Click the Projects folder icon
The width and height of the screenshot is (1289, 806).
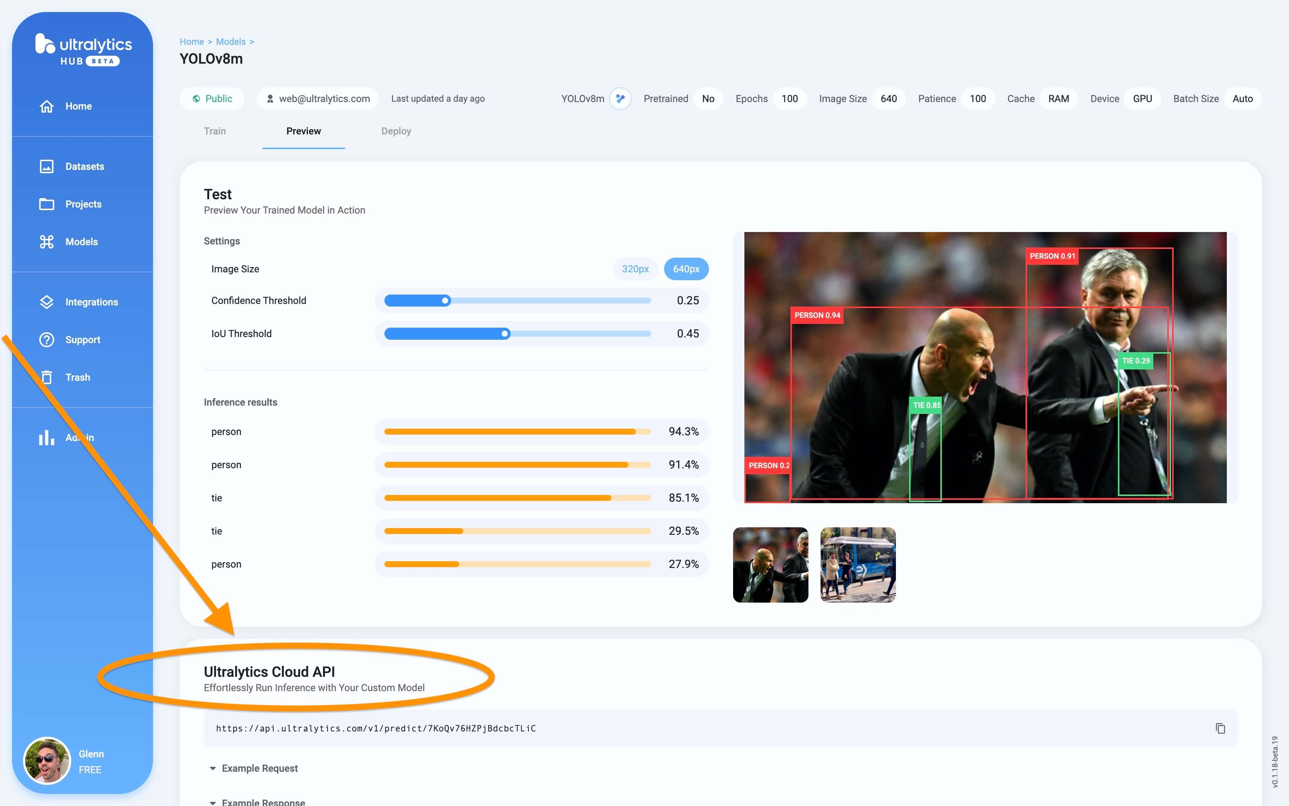(46, 204)
